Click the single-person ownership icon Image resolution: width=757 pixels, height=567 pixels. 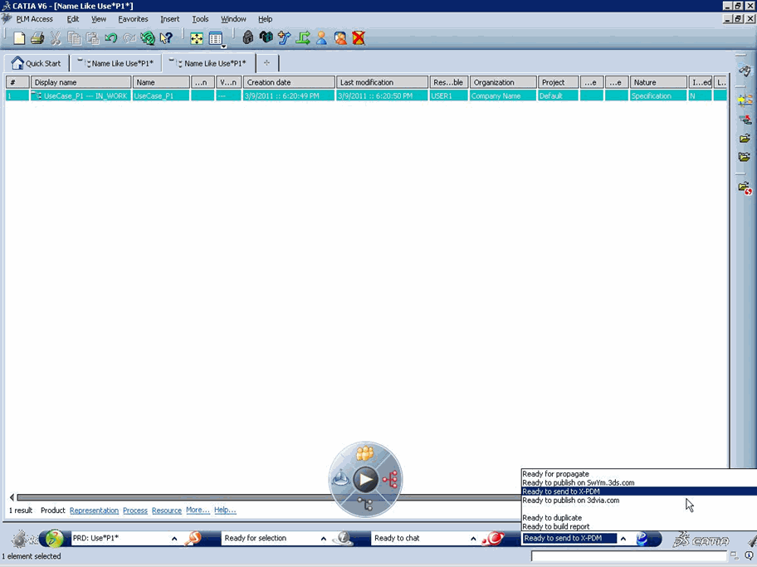pos(321,37)
